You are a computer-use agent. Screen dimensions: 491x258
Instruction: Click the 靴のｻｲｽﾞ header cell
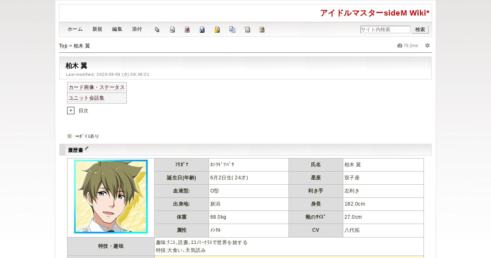coord(316,217)
